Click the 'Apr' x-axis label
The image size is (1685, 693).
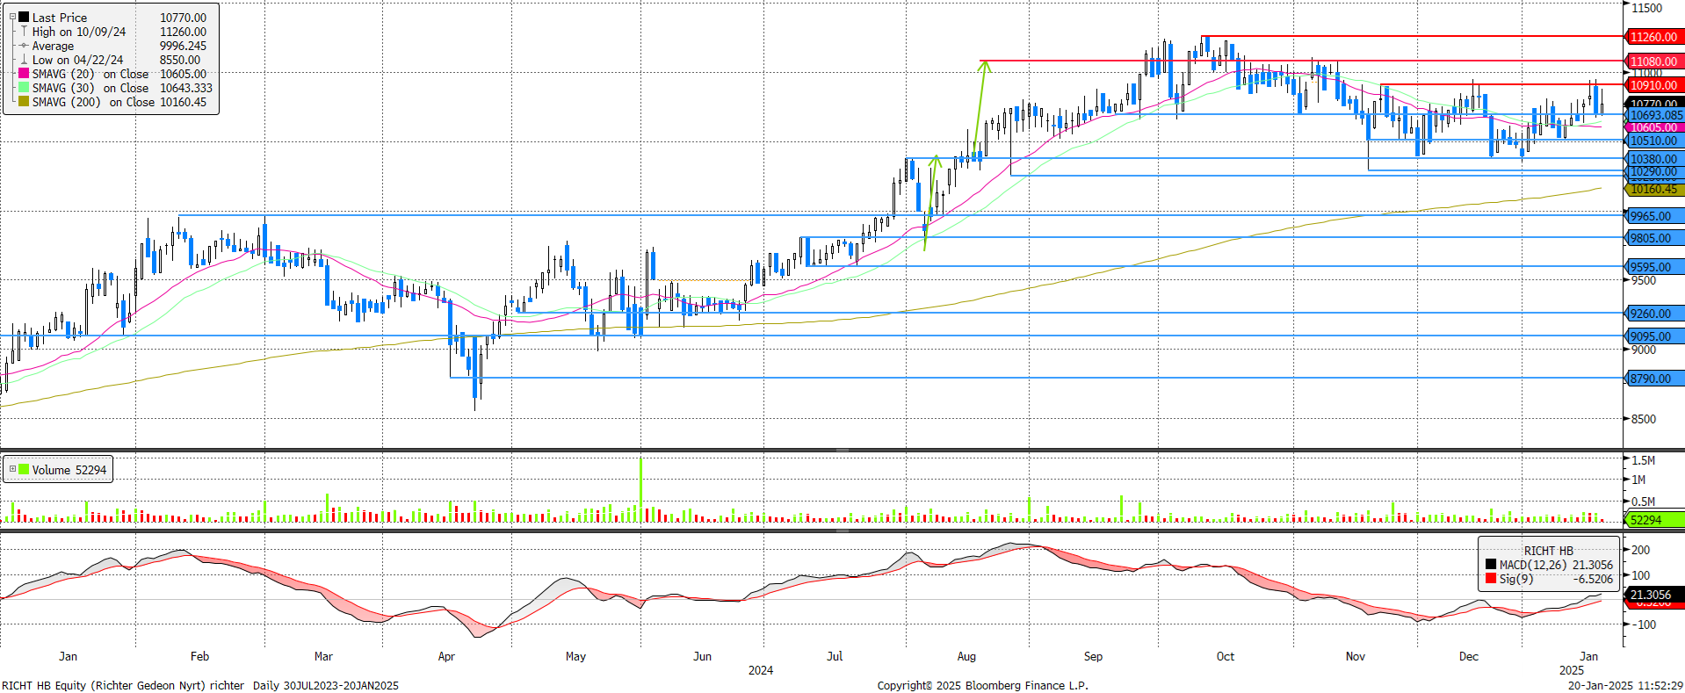point(446,656)
